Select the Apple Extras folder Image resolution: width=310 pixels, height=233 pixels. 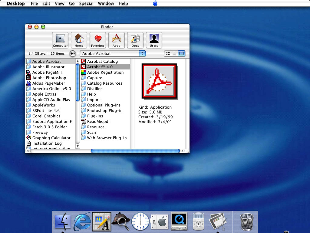pos(51,94)
